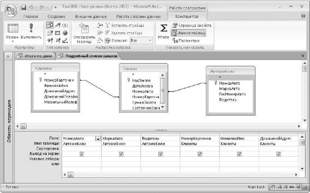Click the Office button logo
The width and height of the screenshot is (310, 193).
click(9, 9)
